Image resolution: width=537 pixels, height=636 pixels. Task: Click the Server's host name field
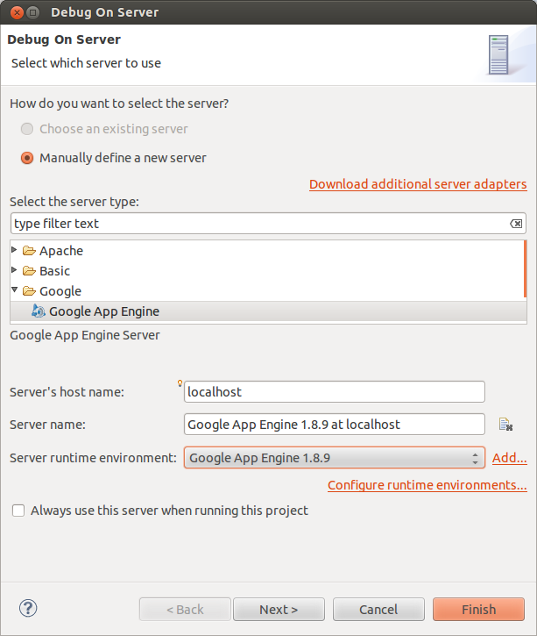coord(334,392)
